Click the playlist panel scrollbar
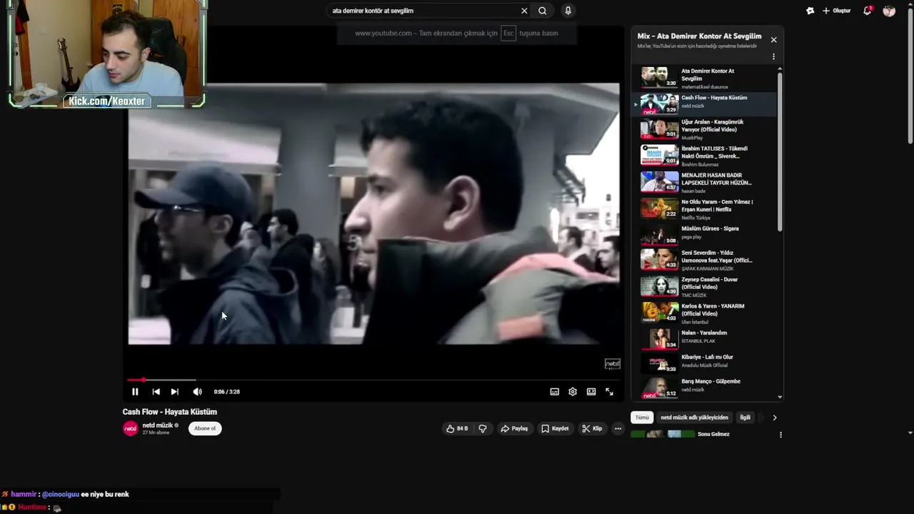914x514 pixels. pyautogui.click(x=780, y=151)
